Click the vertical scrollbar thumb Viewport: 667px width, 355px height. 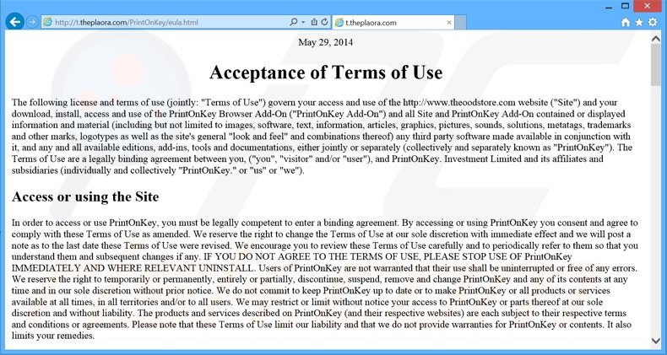pos(655,65)
